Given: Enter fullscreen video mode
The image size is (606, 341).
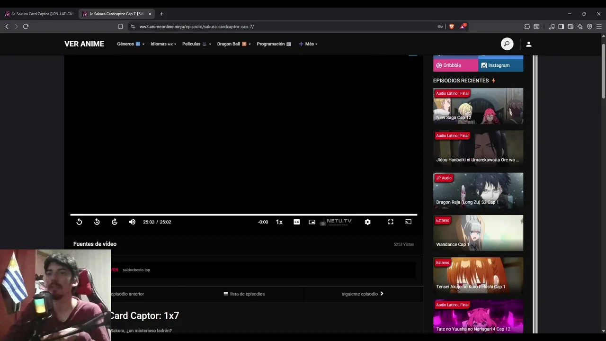Looking at the screenshot, I should click(391, 222).
